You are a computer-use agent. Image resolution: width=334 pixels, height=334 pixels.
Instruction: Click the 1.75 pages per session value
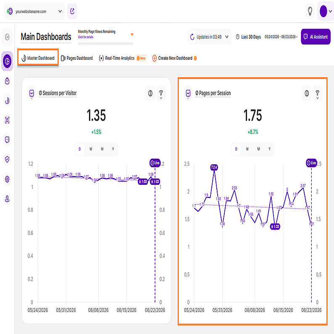[252, 116]
